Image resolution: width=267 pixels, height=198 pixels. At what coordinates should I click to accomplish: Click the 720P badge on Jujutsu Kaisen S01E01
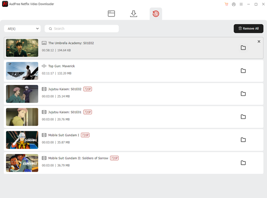point(87,112)
